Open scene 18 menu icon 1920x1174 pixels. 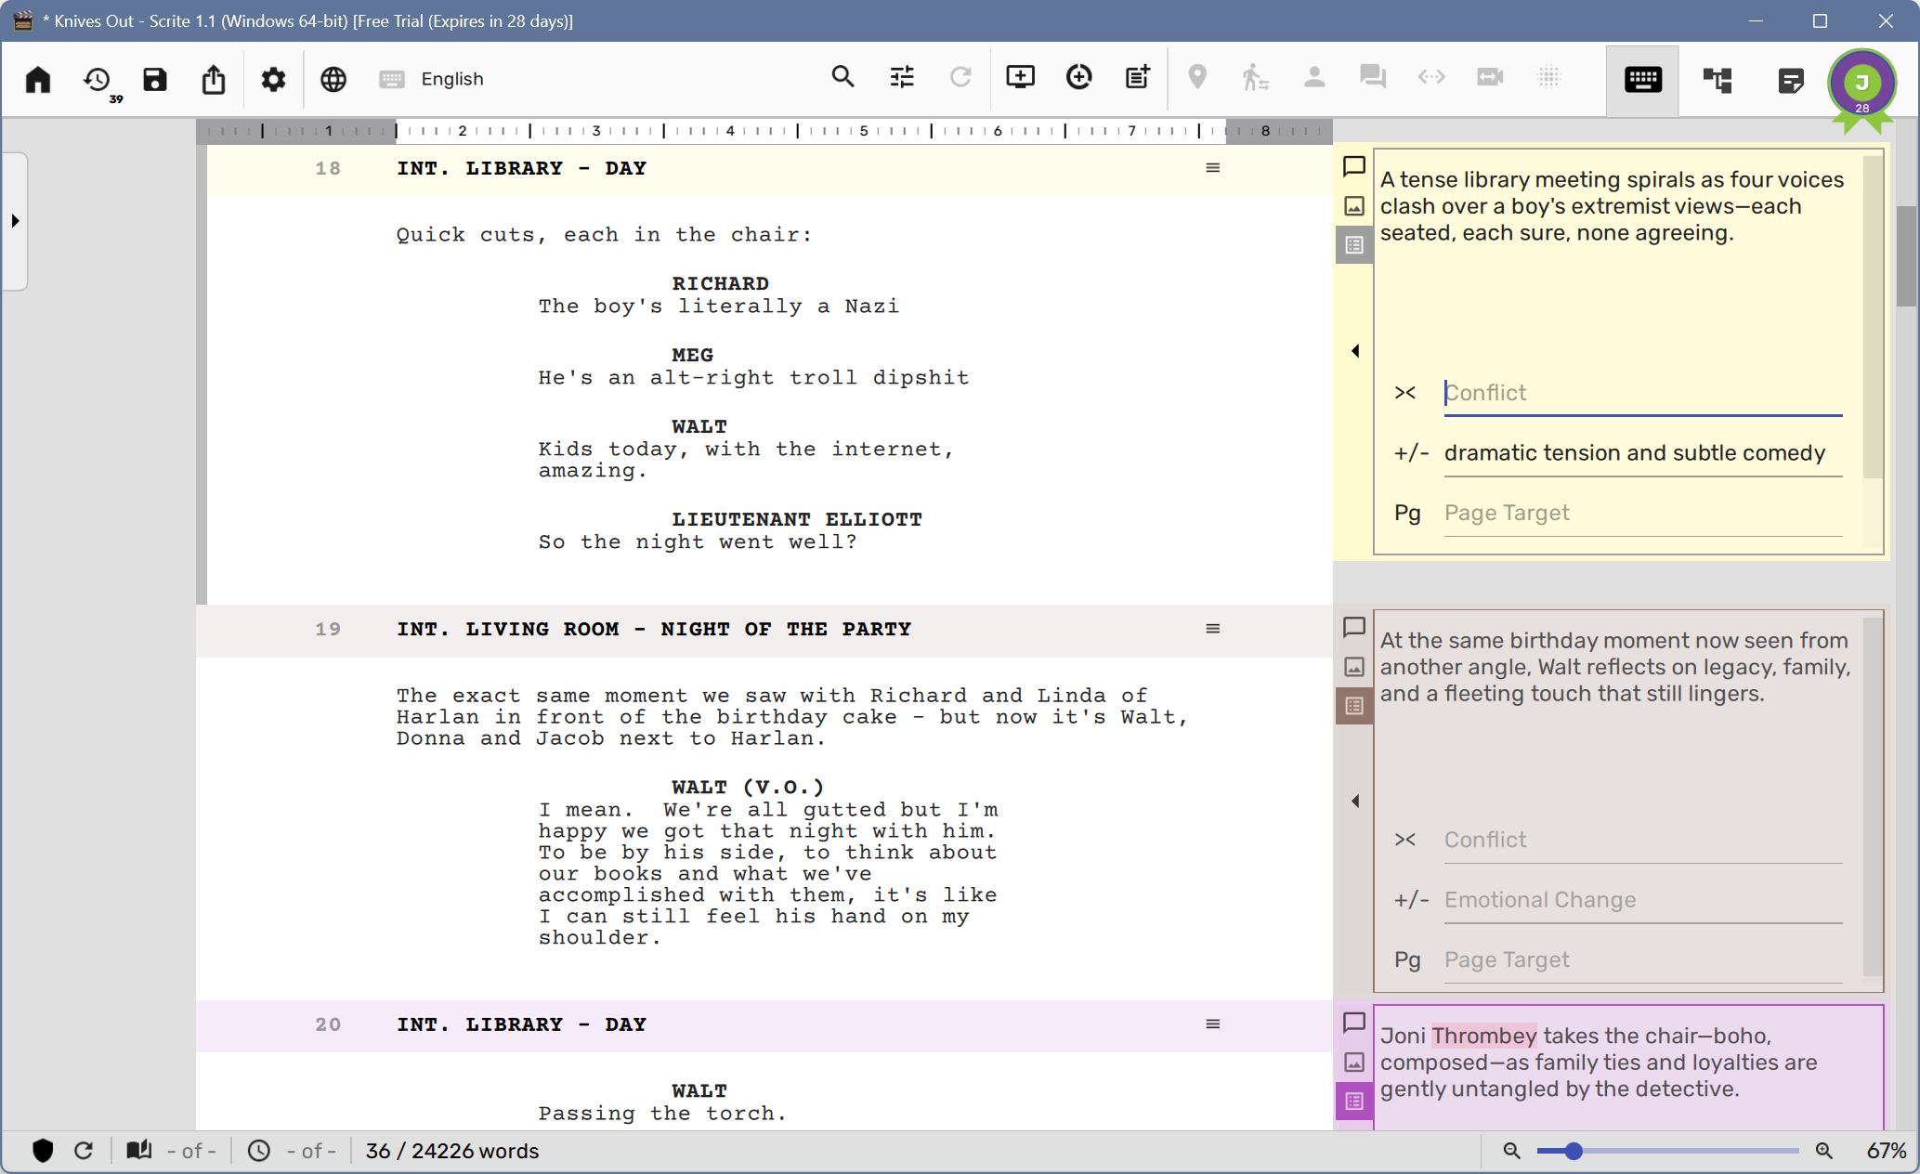pos(1213,168)
